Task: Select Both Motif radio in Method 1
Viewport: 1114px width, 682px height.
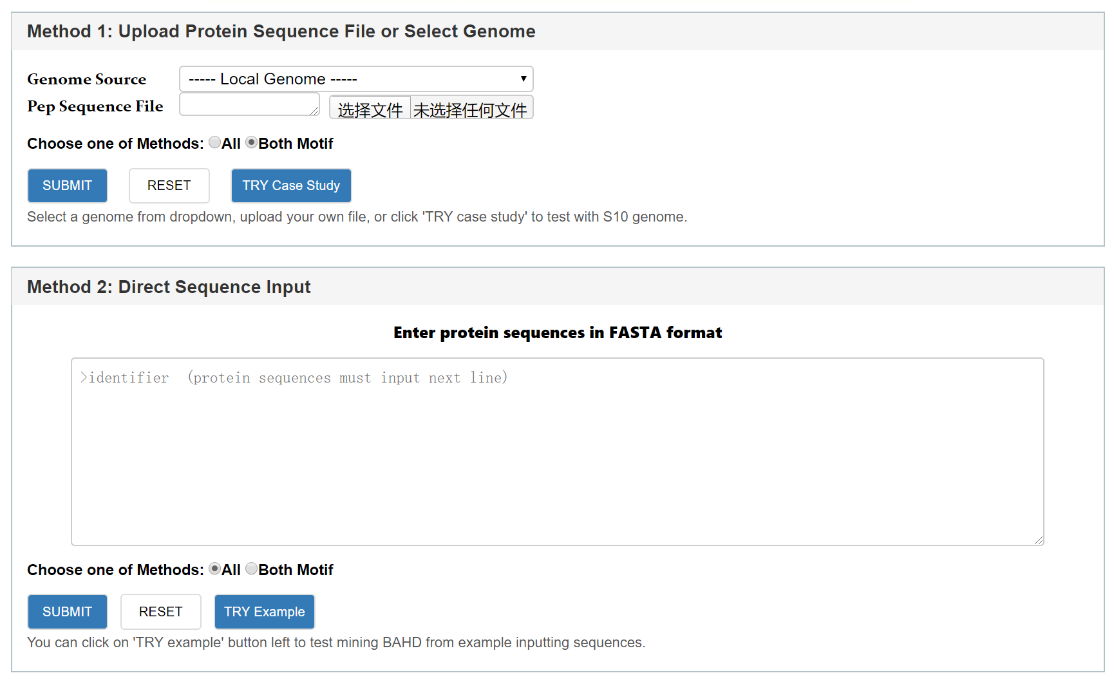Action: pyautogui.click(x=252, y=143)
